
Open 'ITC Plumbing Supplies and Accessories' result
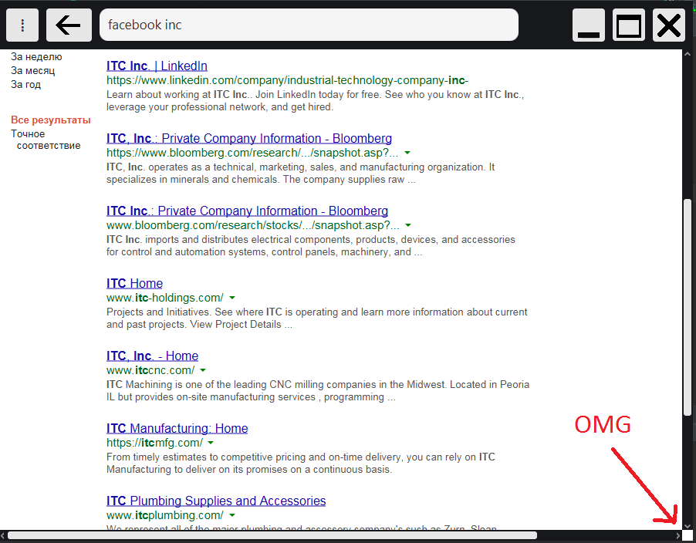(x=216, y=501)
